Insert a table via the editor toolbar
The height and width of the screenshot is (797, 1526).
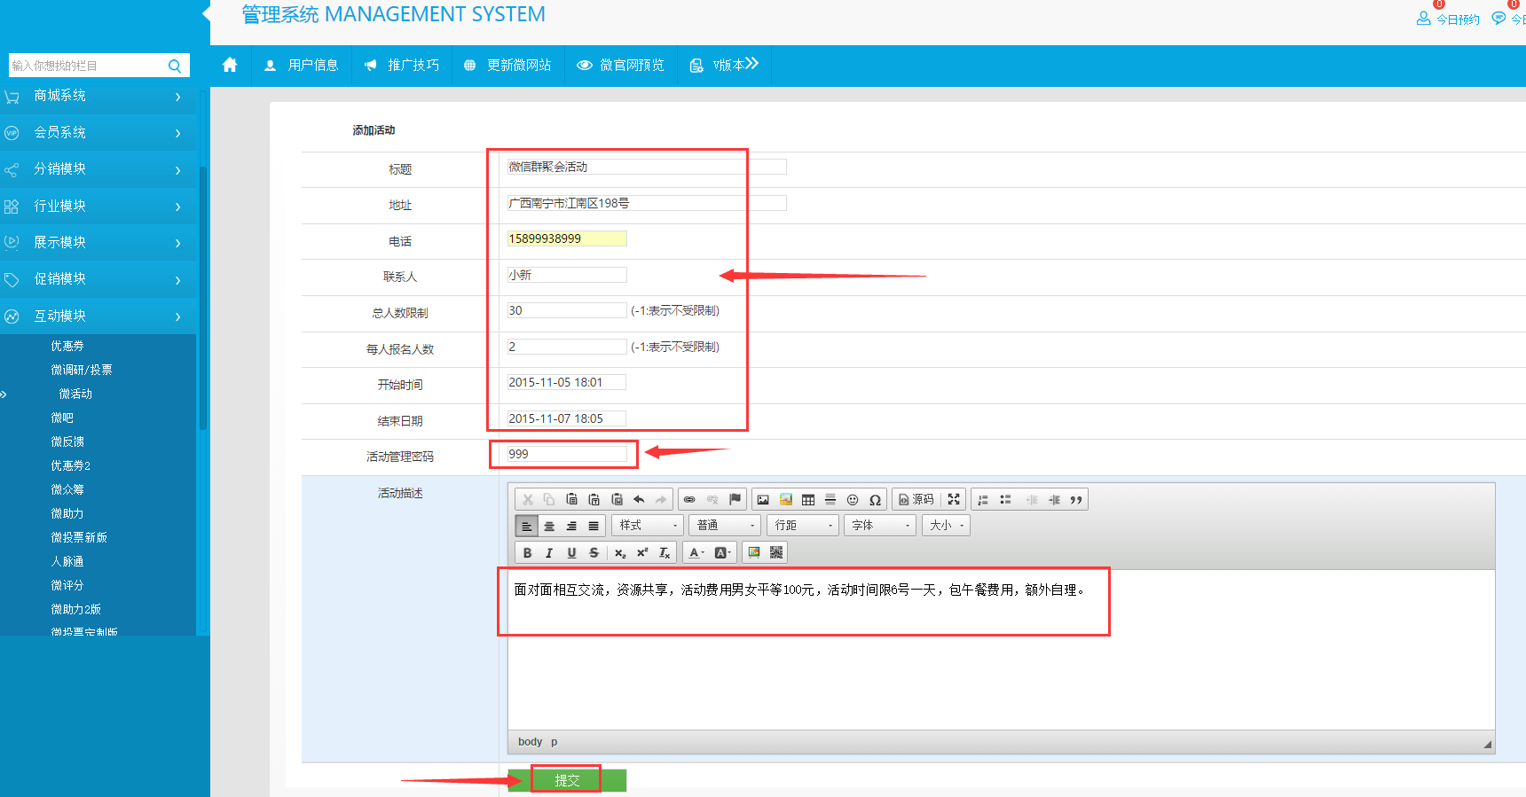coord(807,500)
